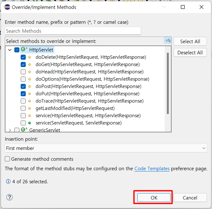212x209 pixels.
Task: Click the Select All button
Action: (x=190, y=42)
